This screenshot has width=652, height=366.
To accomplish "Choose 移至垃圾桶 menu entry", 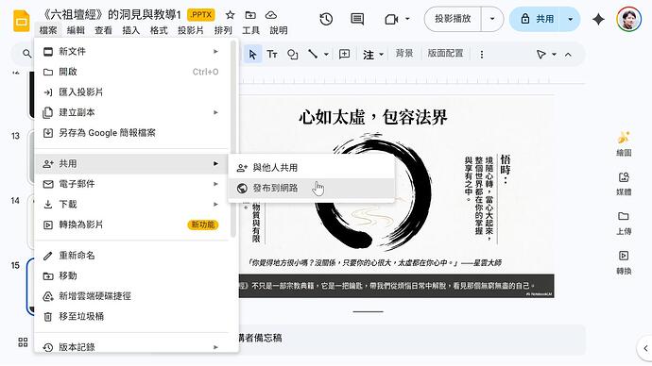I will click(x=131, y=316).
